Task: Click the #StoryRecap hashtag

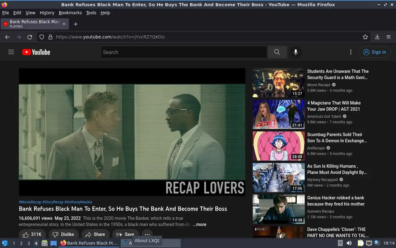Action: coord(53,202)
